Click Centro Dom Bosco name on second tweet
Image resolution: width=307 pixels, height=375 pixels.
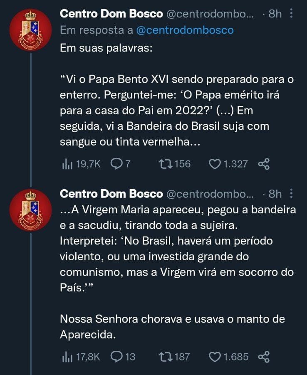pyautogui.click(x=111, y=194)
